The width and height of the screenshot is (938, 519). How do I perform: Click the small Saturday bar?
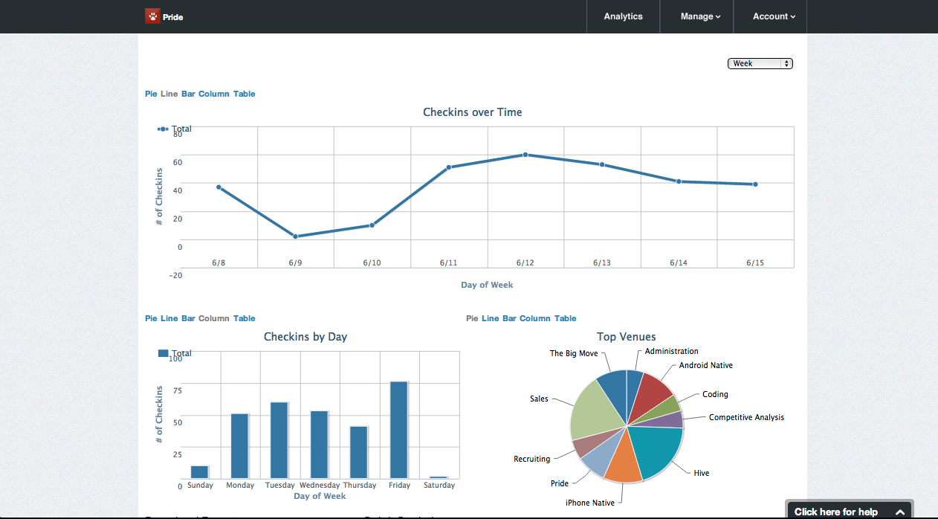439,477
